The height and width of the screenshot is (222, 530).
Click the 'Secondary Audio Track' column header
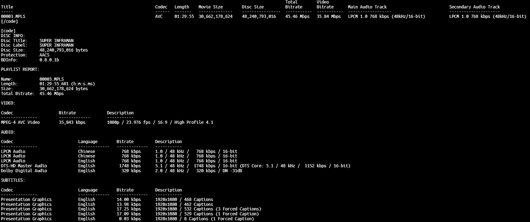coord(474,7)
